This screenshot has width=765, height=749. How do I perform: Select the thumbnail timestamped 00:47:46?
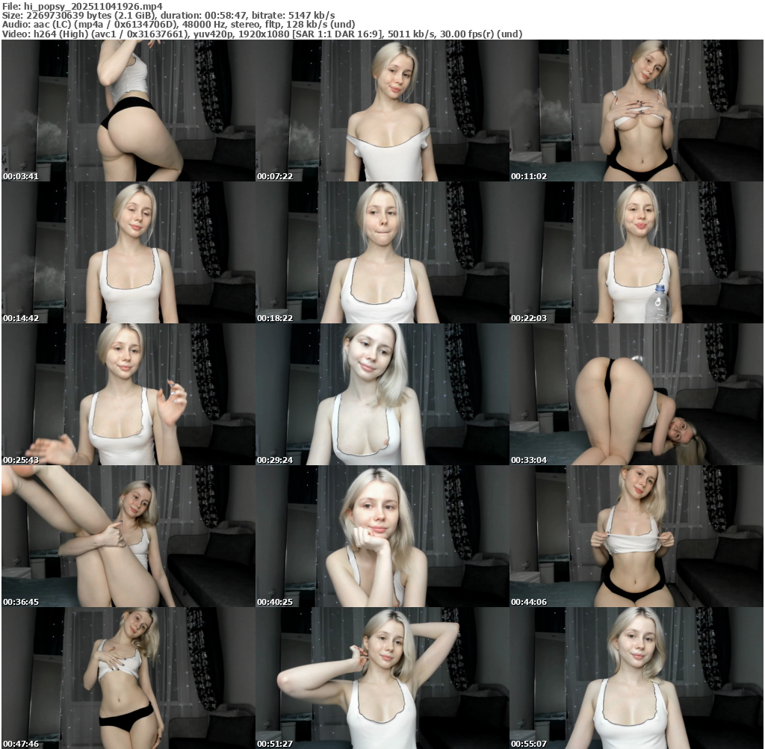[128, 678]
